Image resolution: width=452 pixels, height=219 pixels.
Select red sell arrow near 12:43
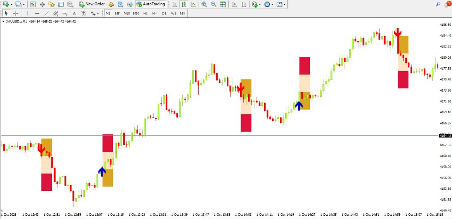pyautogui.click(x=41, y=149)
